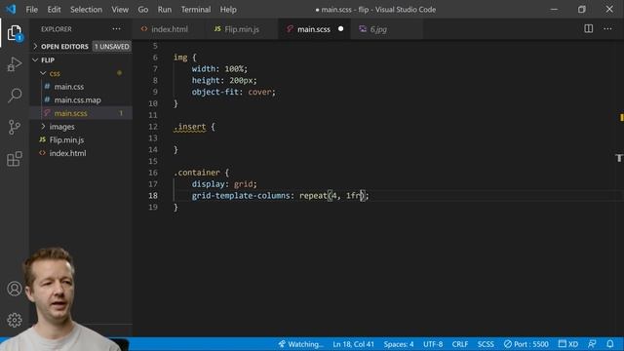Click the display: grid line

224,184
